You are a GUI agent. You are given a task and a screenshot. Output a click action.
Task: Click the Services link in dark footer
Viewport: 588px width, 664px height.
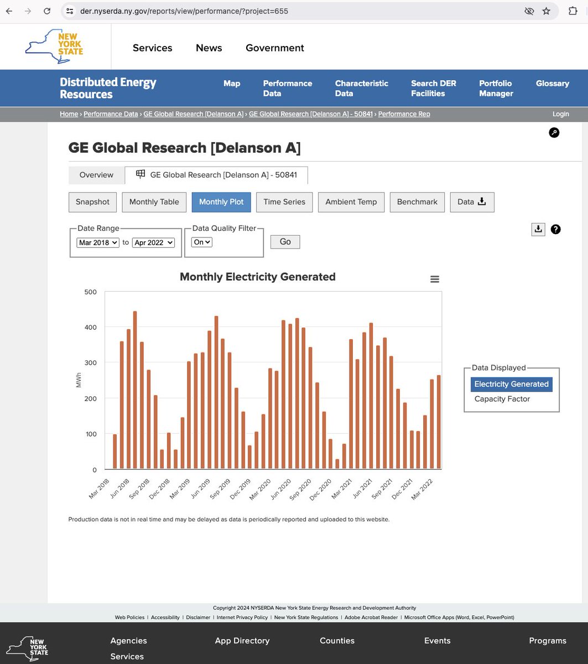[x=127, y=656]
